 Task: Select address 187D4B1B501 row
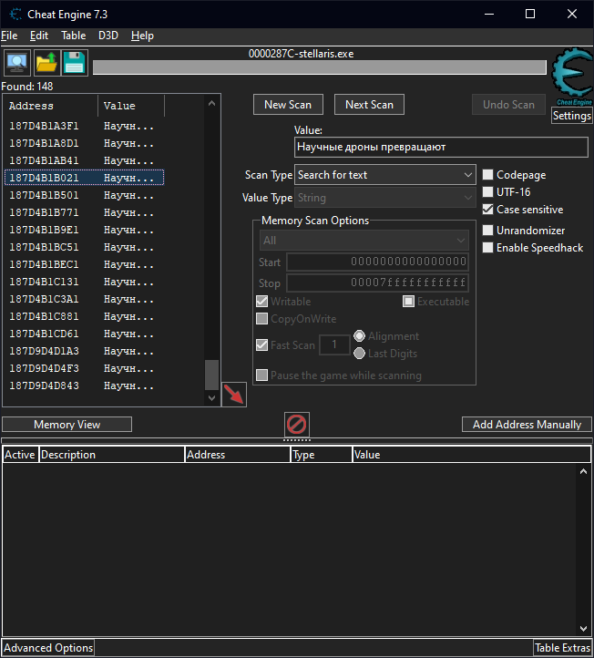tap(84, 195)
